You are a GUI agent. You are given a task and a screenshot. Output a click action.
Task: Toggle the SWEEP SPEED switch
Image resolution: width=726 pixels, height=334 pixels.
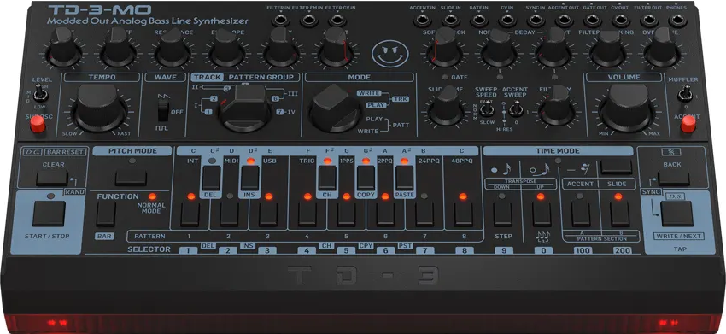click(x=486, y=110)
